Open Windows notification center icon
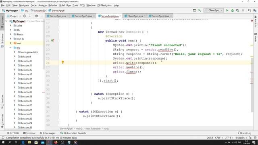The width and height of the screenshot is (258, 145). tap(254, 142)
